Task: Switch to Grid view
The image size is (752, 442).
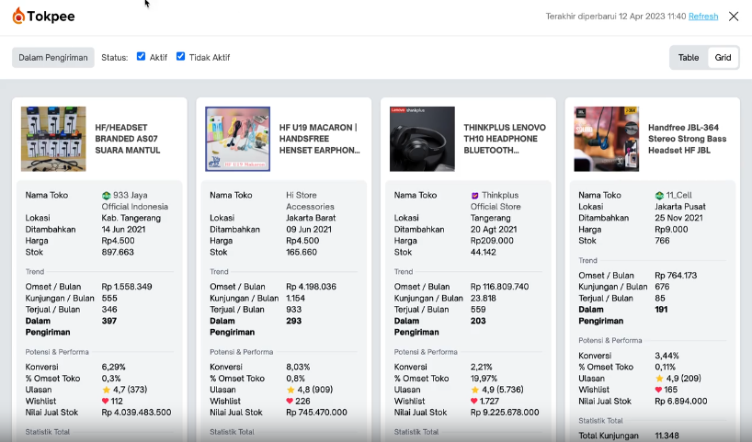Action: (x=723, y=58)
